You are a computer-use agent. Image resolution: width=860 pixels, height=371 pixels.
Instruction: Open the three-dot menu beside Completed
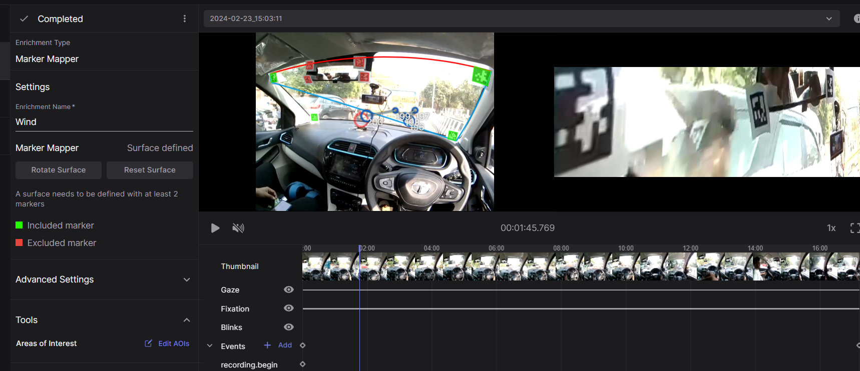pos(185,18)
